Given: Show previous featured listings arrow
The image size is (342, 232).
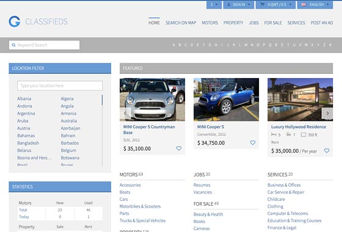Looking at the screenshot, I should pyautogui.click(x=125, y=113).
